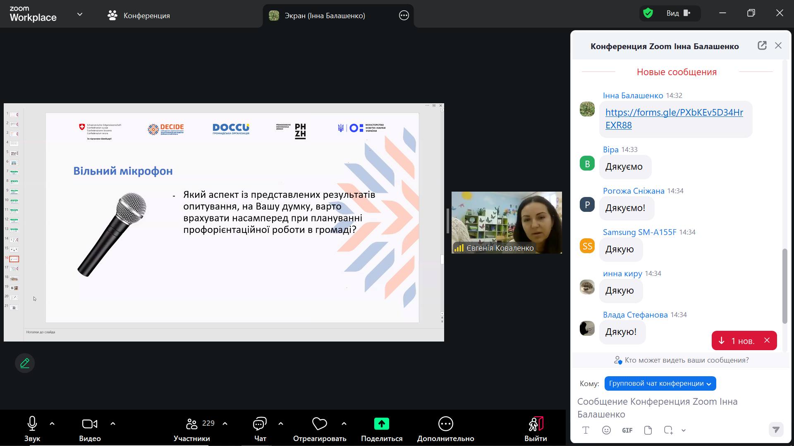
Task: Attach a file in chat
Action: (x=648, y=430)
